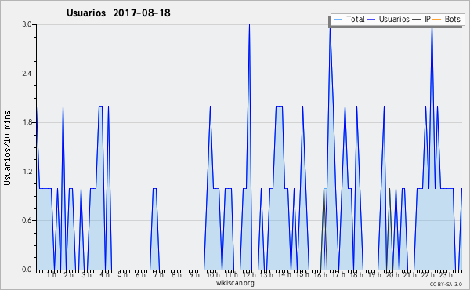Click the '2.4' y-axis value
Screen dimensions: 470x290
coord(27,74)
